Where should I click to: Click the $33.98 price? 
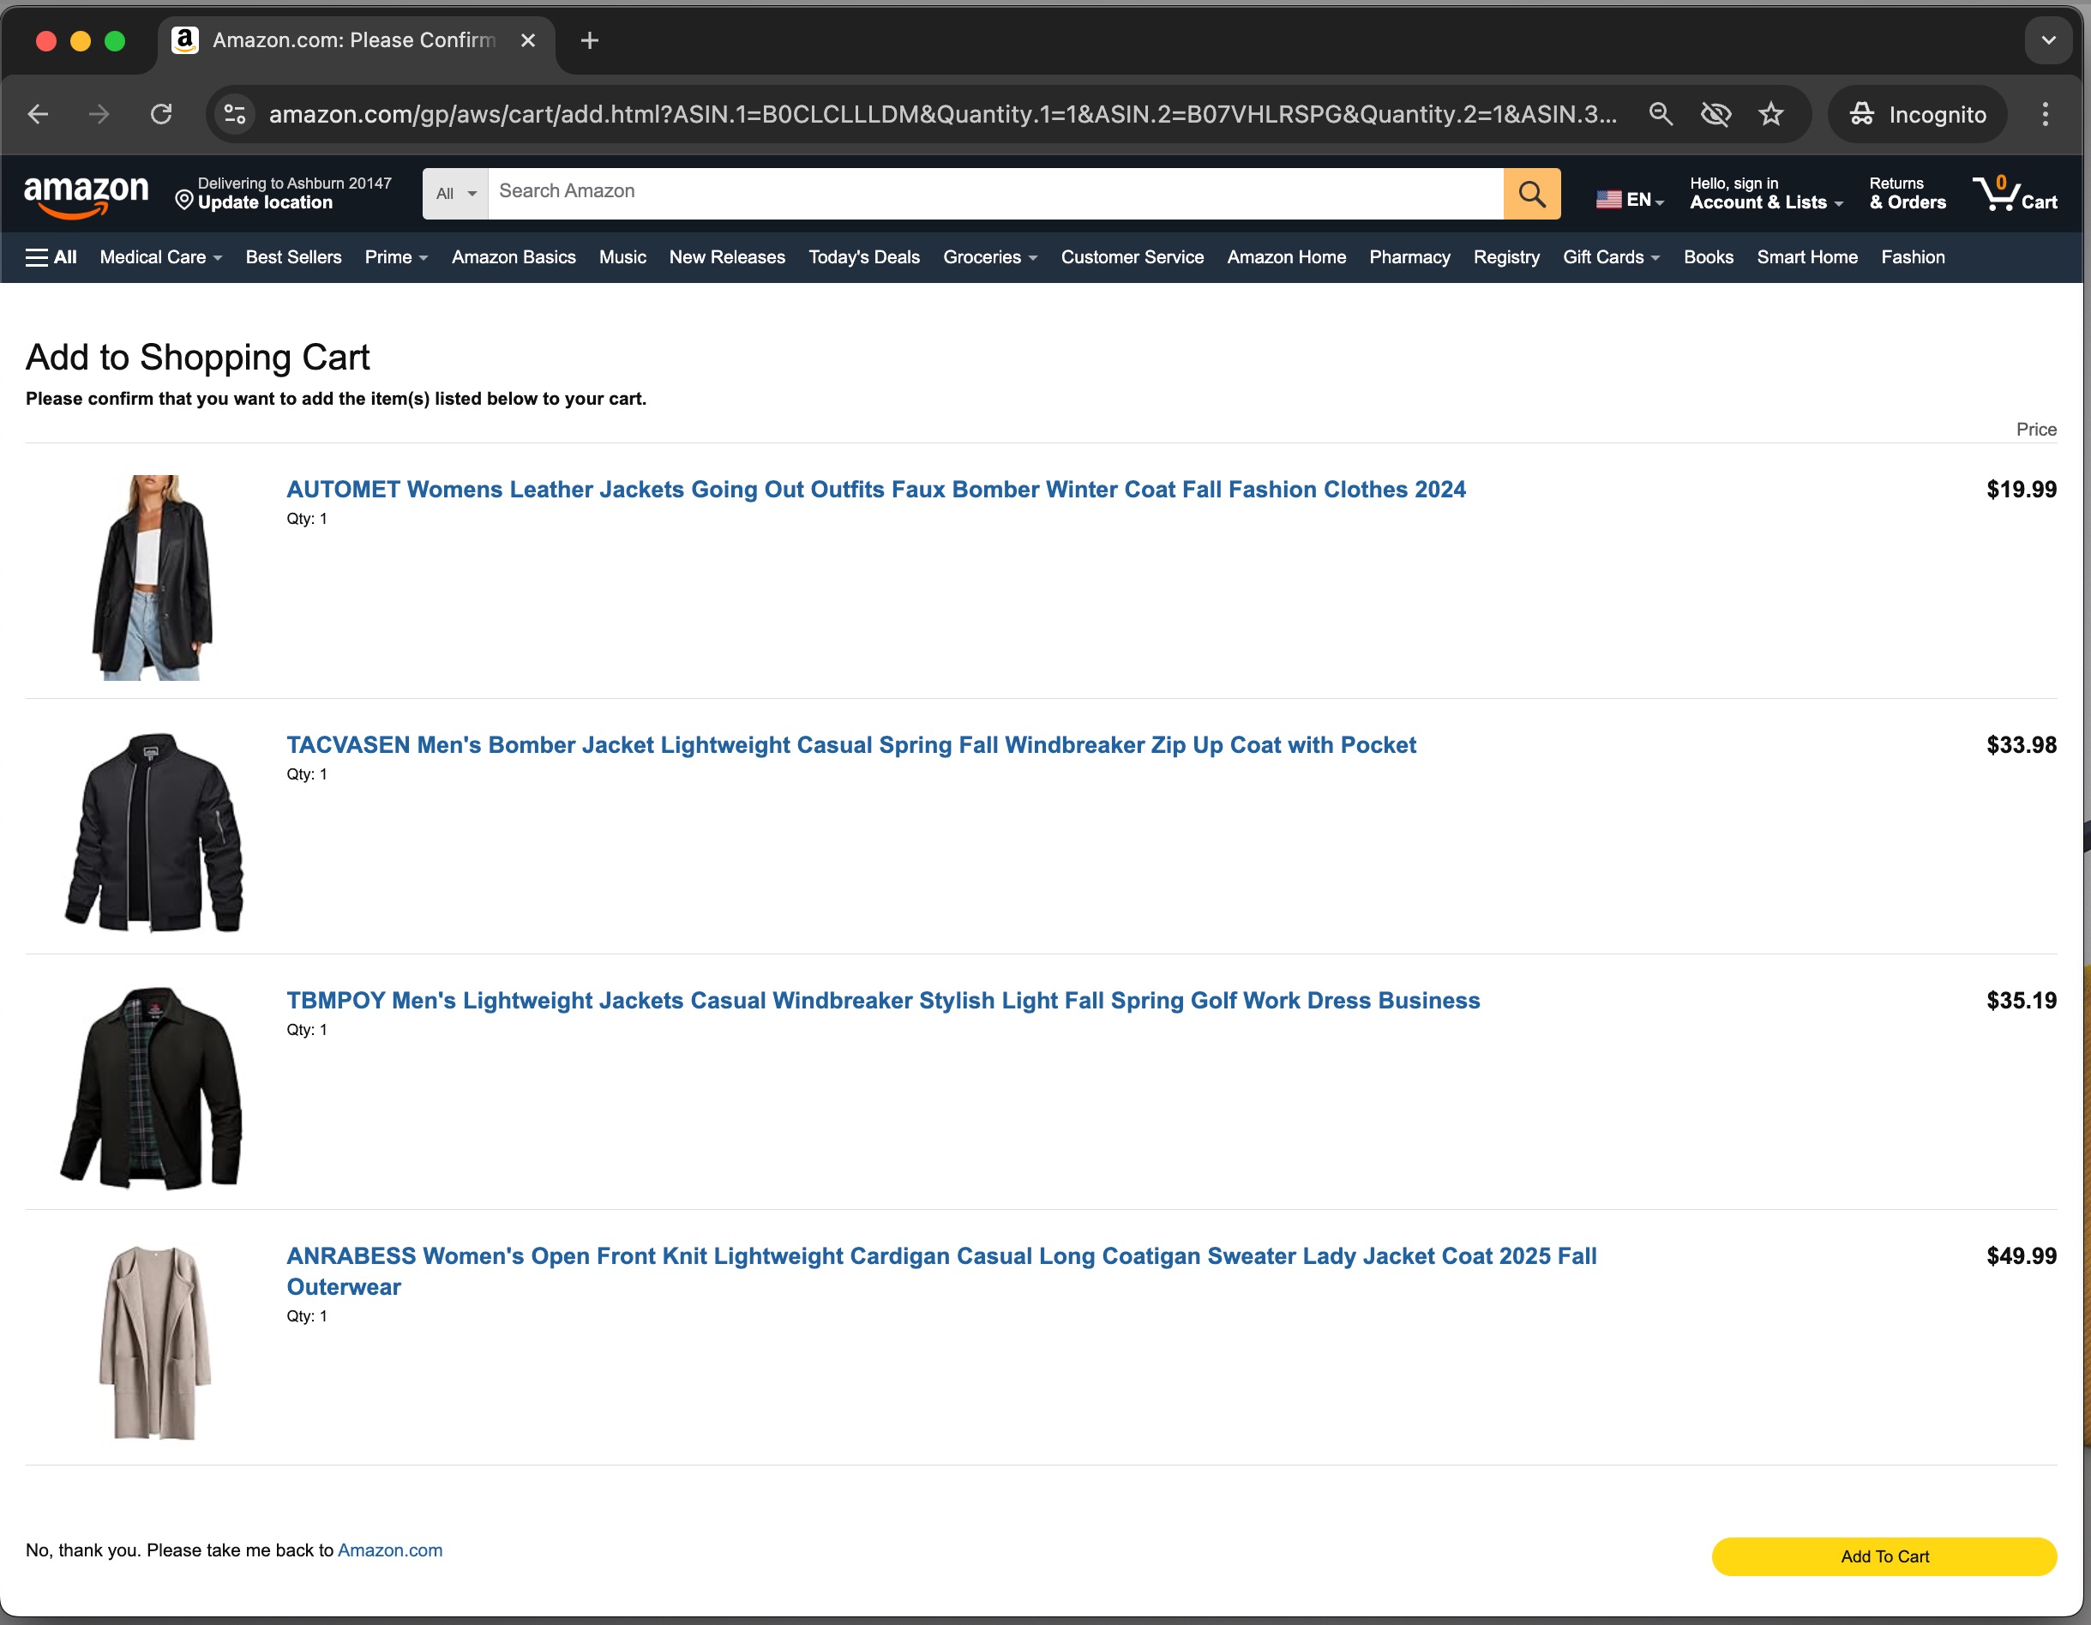2021,745
